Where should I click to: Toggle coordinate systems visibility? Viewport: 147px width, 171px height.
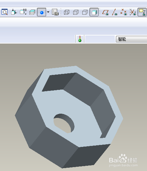[x=133, y=12]
